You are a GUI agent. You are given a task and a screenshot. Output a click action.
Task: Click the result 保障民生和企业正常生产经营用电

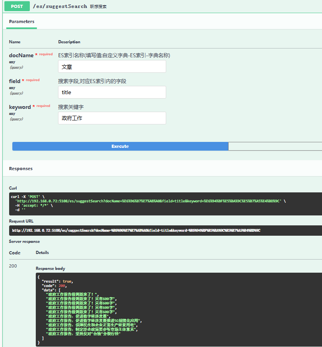92,325
